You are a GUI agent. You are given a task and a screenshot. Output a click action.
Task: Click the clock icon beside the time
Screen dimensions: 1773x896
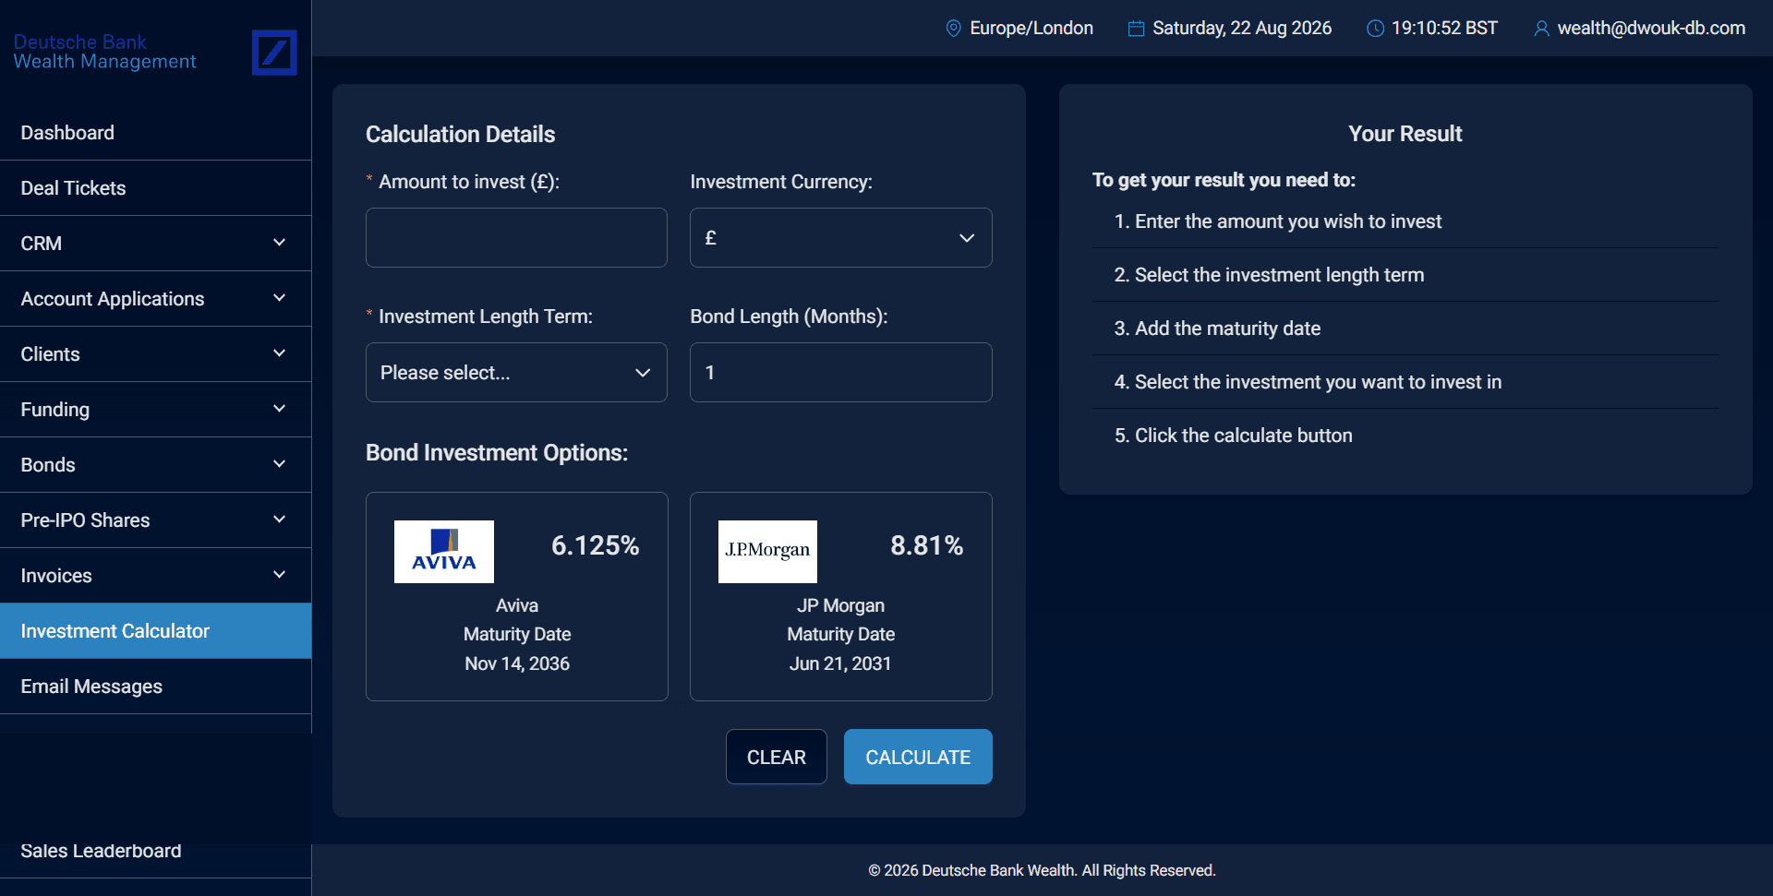pyautogui.click(x=1375, y=29)
